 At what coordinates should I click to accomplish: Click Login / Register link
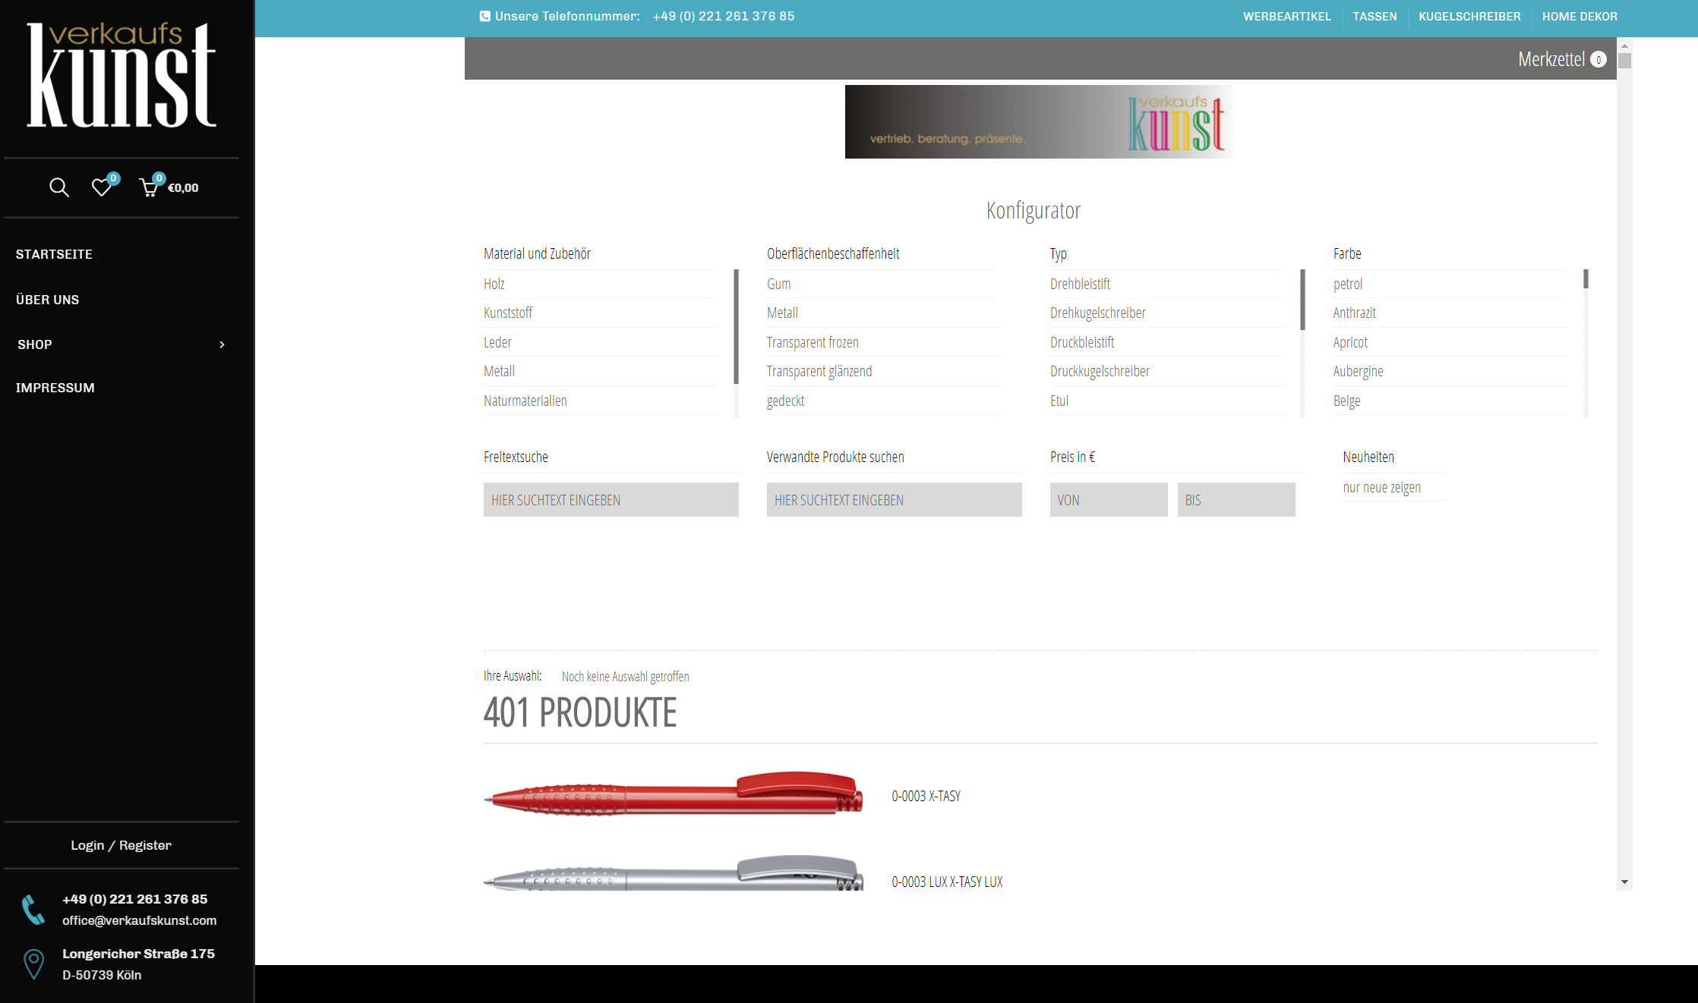pyautogui.click(x=122, y=845)
